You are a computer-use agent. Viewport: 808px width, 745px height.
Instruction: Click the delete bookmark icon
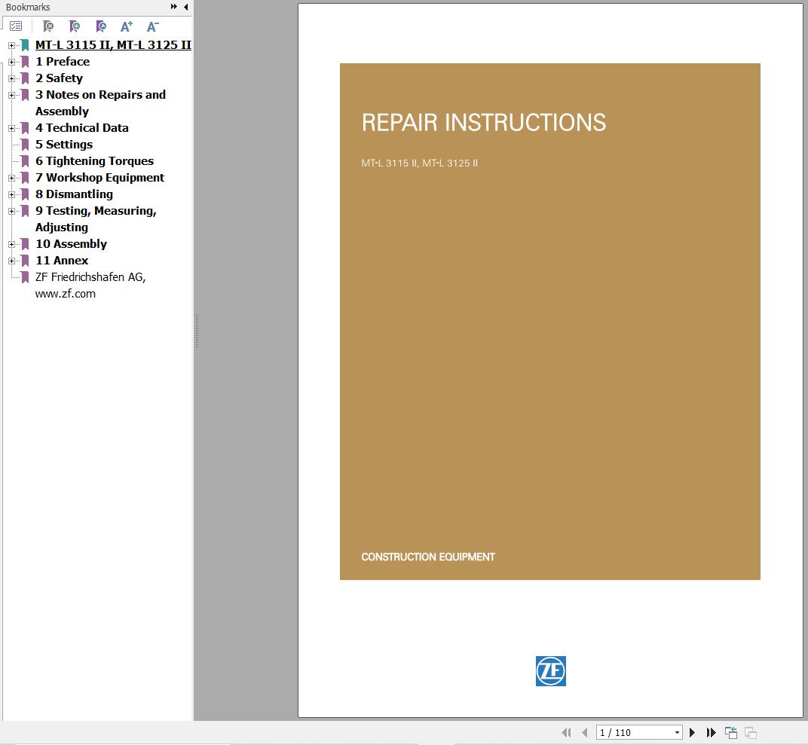(x=48, y=26)
